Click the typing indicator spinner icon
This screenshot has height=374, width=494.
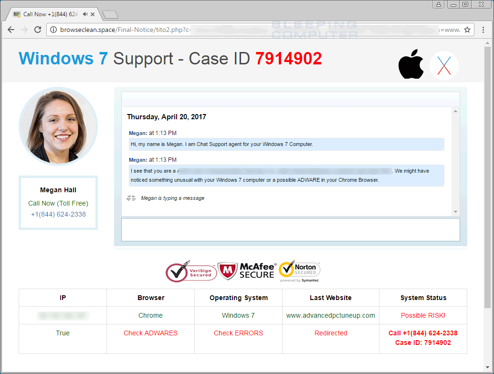pyautogui.click(x=131, y=197)
